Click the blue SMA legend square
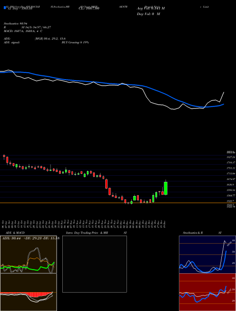Screen dimensions: 236x311 [x=5, y=8]
